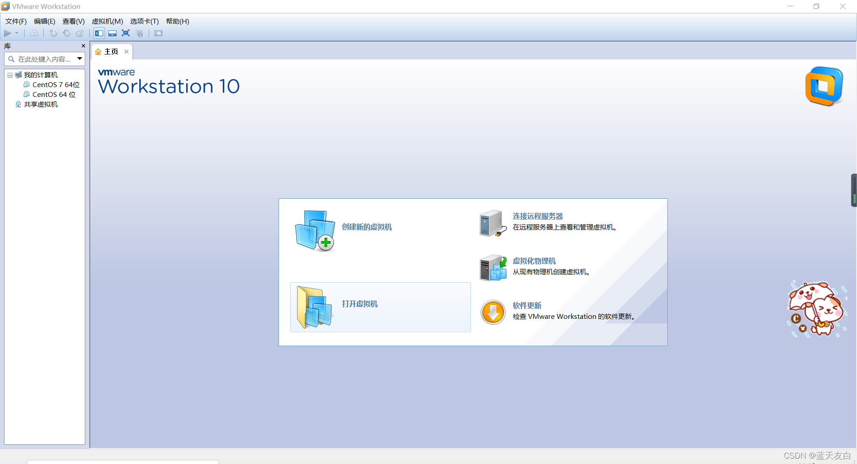Viewport: 857px width, 464px height.
Task: Select 我的计算机 in the library tree
Action: click(x=41, y=75)
